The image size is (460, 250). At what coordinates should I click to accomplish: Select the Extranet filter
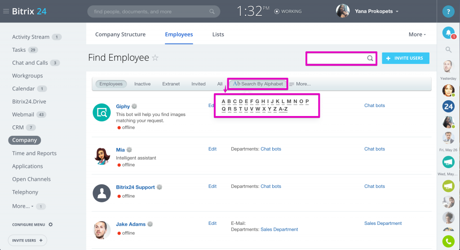171,84
